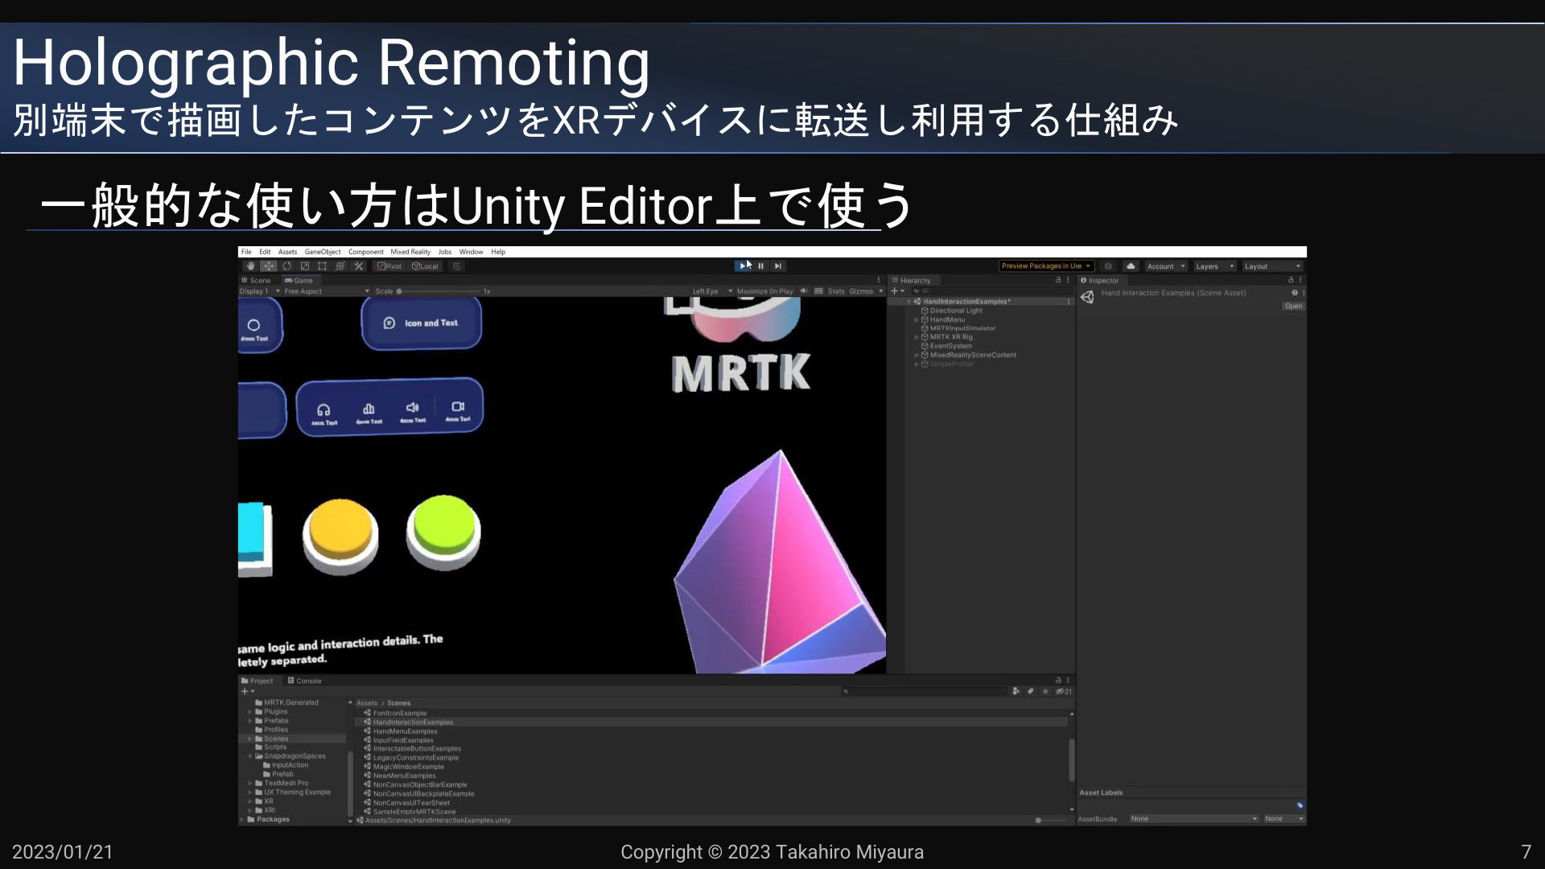This screenshot has height=869, width=1545.
Task: Open the File menu
Action: point(246,252)
